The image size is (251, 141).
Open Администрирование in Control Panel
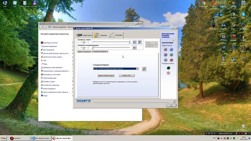click(49, 46)
